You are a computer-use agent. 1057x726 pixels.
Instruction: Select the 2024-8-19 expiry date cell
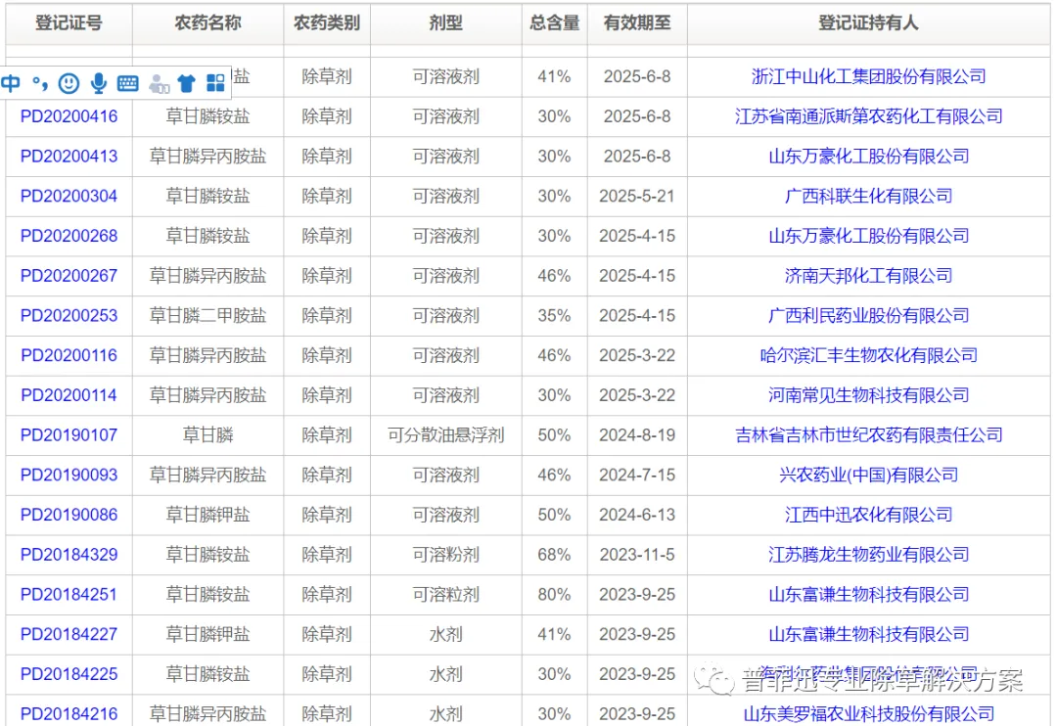click(637, 434)
